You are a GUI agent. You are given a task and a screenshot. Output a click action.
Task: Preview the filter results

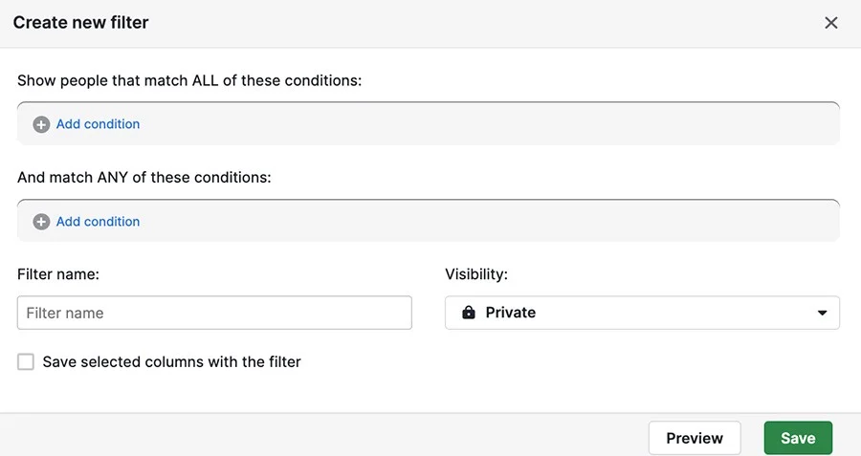(695, 438)
